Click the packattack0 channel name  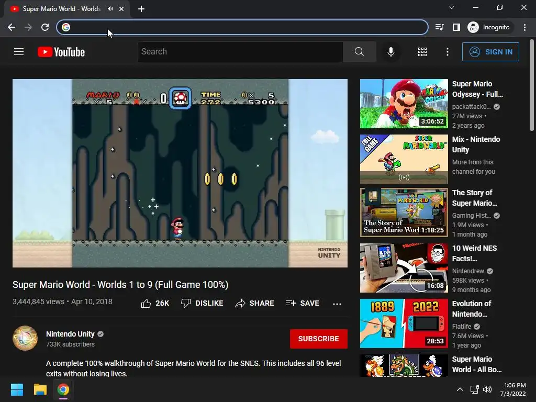(471, 107)
